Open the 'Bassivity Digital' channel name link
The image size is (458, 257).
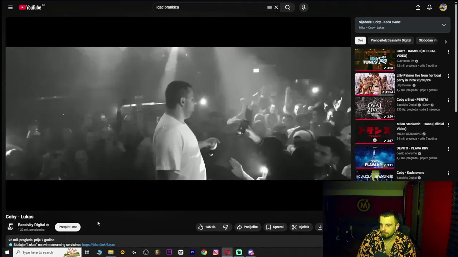pos(31,225)
